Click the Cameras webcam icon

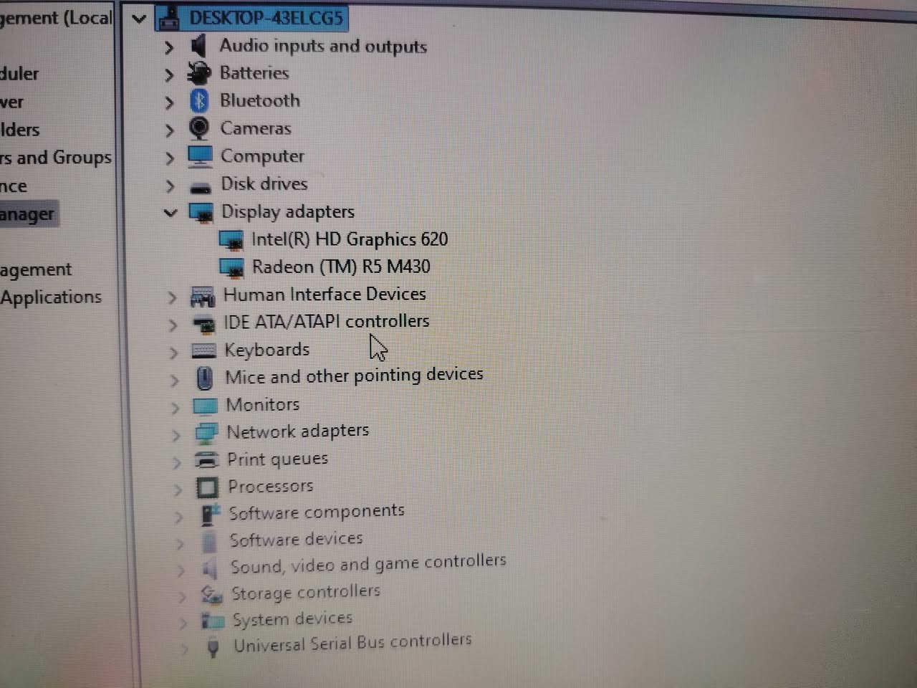(x=199, y=129)
